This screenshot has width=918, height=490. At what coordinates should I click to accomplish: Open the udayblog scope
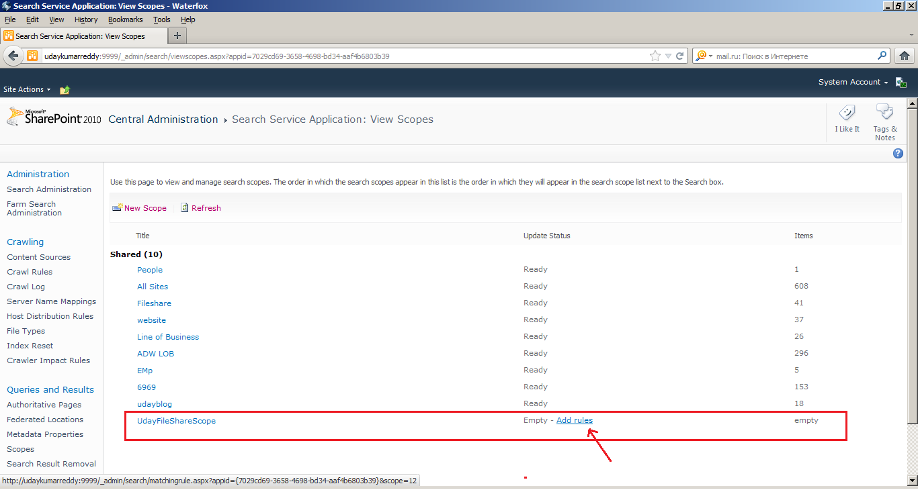[x=155, y=404]
